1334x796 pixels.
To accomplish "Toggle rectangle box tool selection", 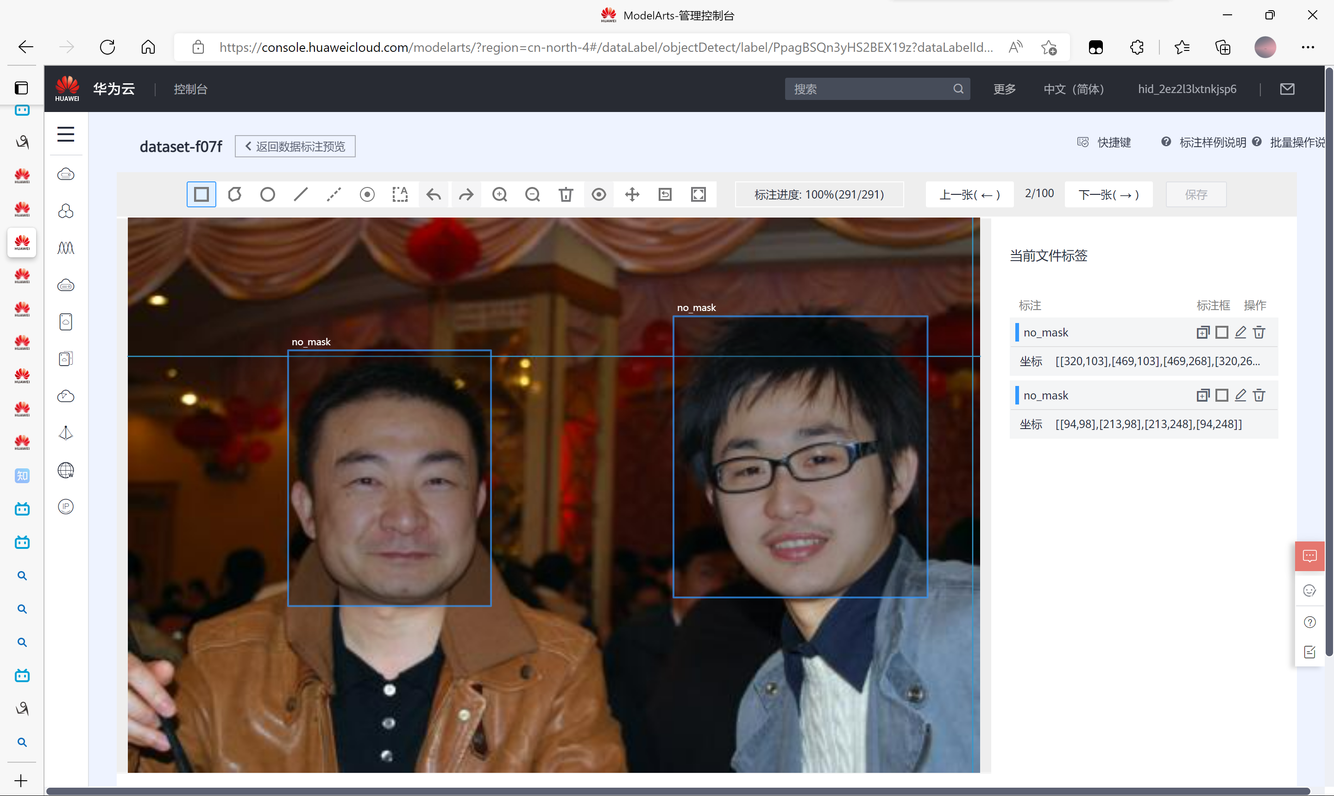I will pos(201,194).
